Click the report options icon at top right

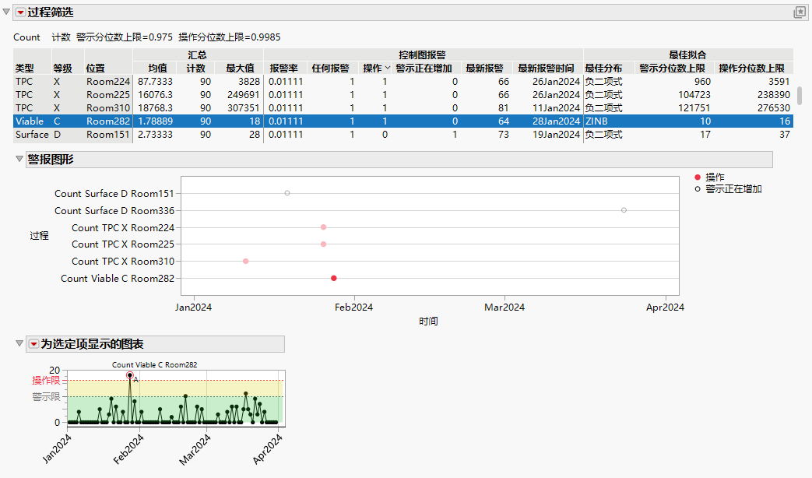[x=800, y=12]
